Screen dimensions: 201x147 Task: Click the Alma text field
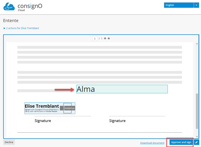[x=122, y=89]
